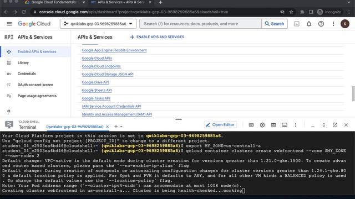Image resolution: width=355 pixels, height=199 pixels.
Task: Bookmark this page with star icon
Action: point(291,12)
